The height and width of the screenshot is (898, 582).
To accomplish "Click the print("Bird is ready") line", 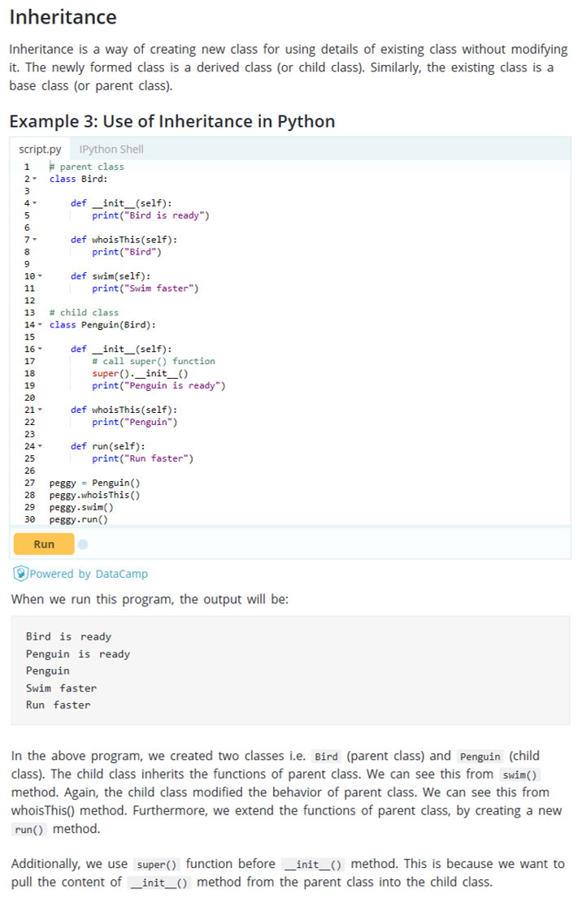I will pos(150,215).
